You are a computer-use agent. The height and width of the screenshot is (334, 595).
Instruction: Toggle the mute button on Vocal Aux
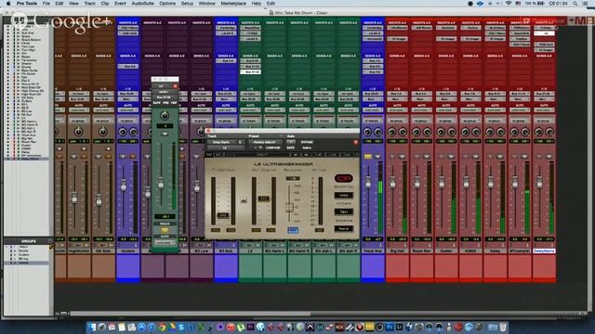[377, 156]
